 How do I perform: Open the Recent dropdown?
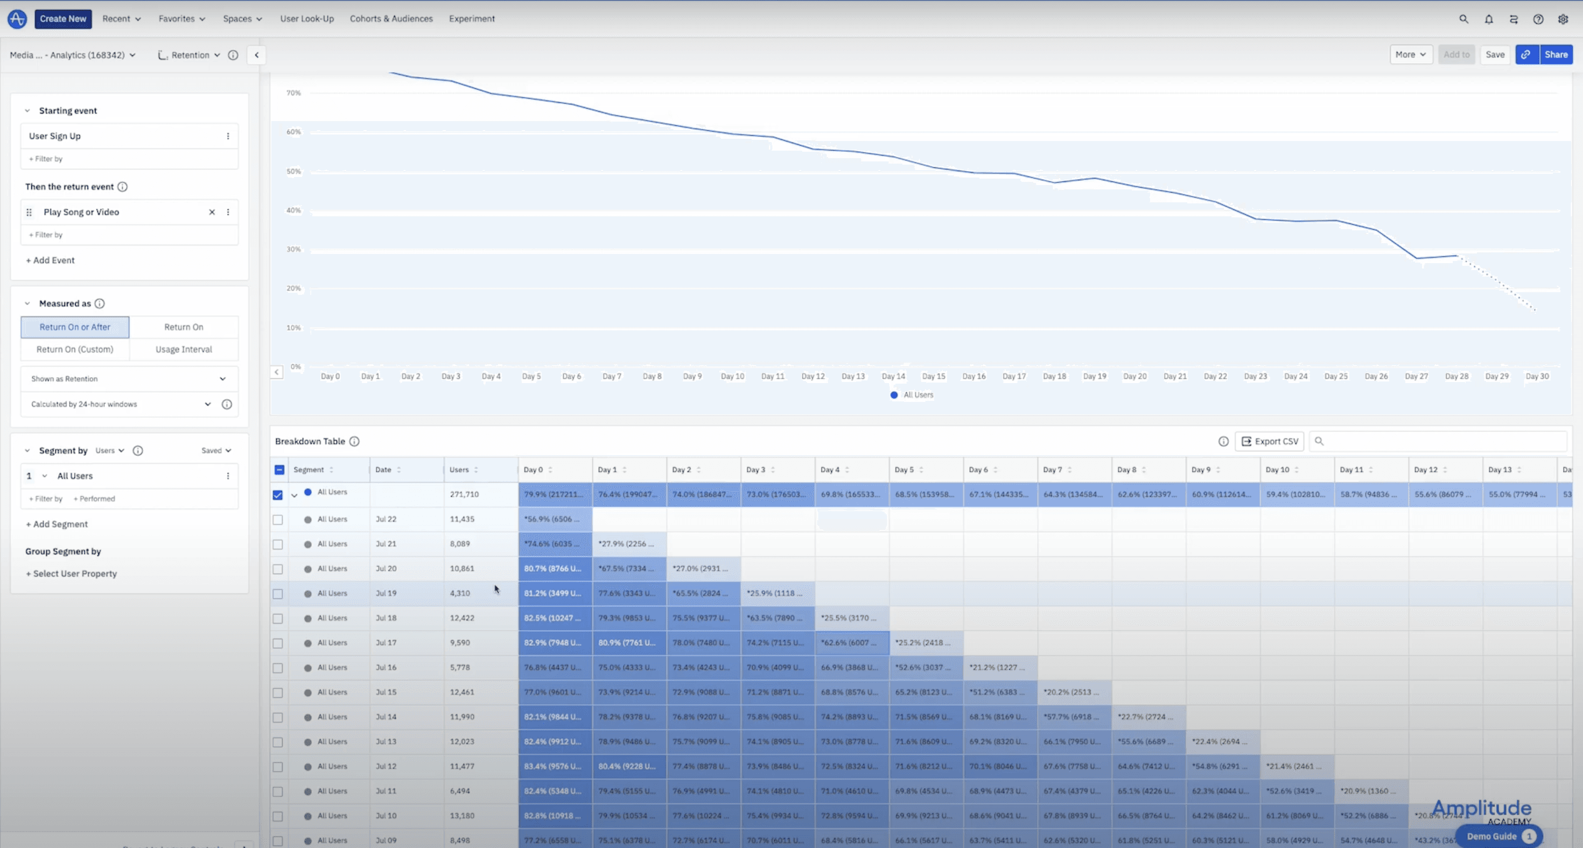[x=122, y=19]
